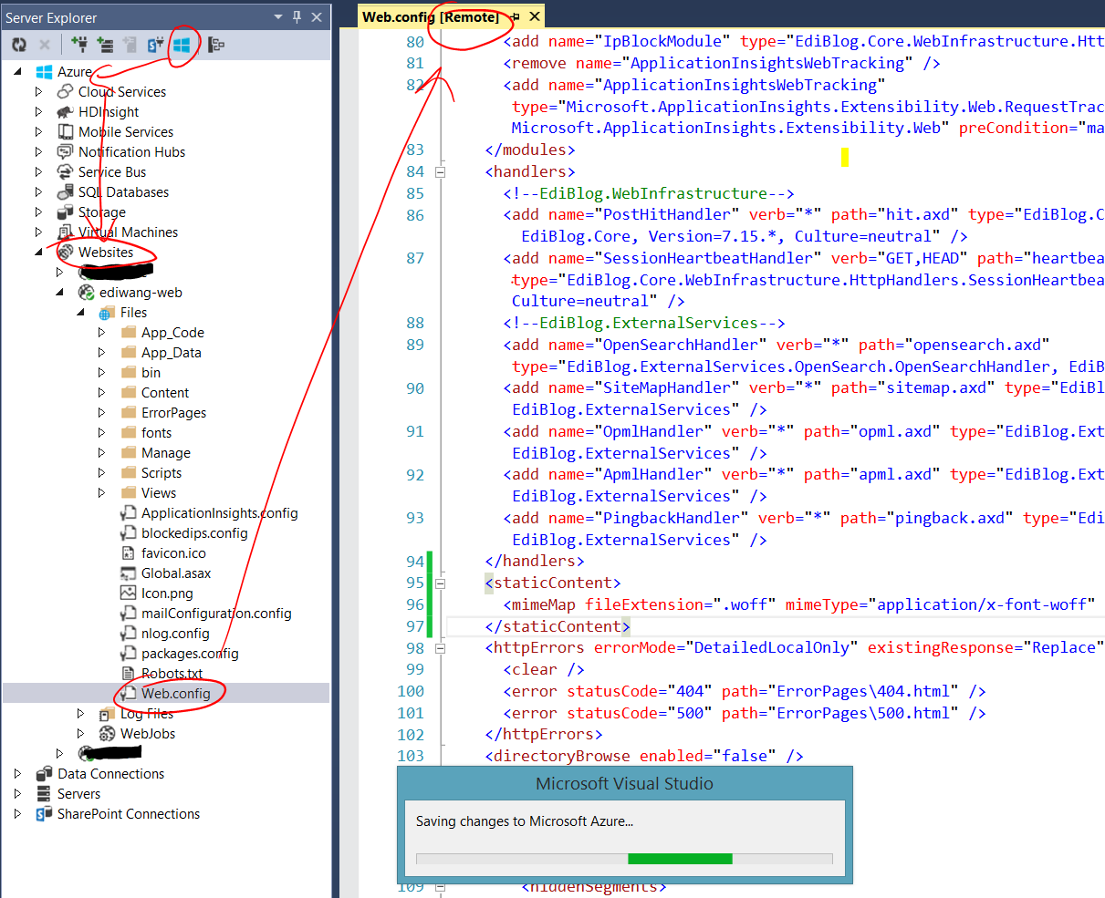Expand the SQL Databases node
The image size is (1105, 898).
coord(38,191)
